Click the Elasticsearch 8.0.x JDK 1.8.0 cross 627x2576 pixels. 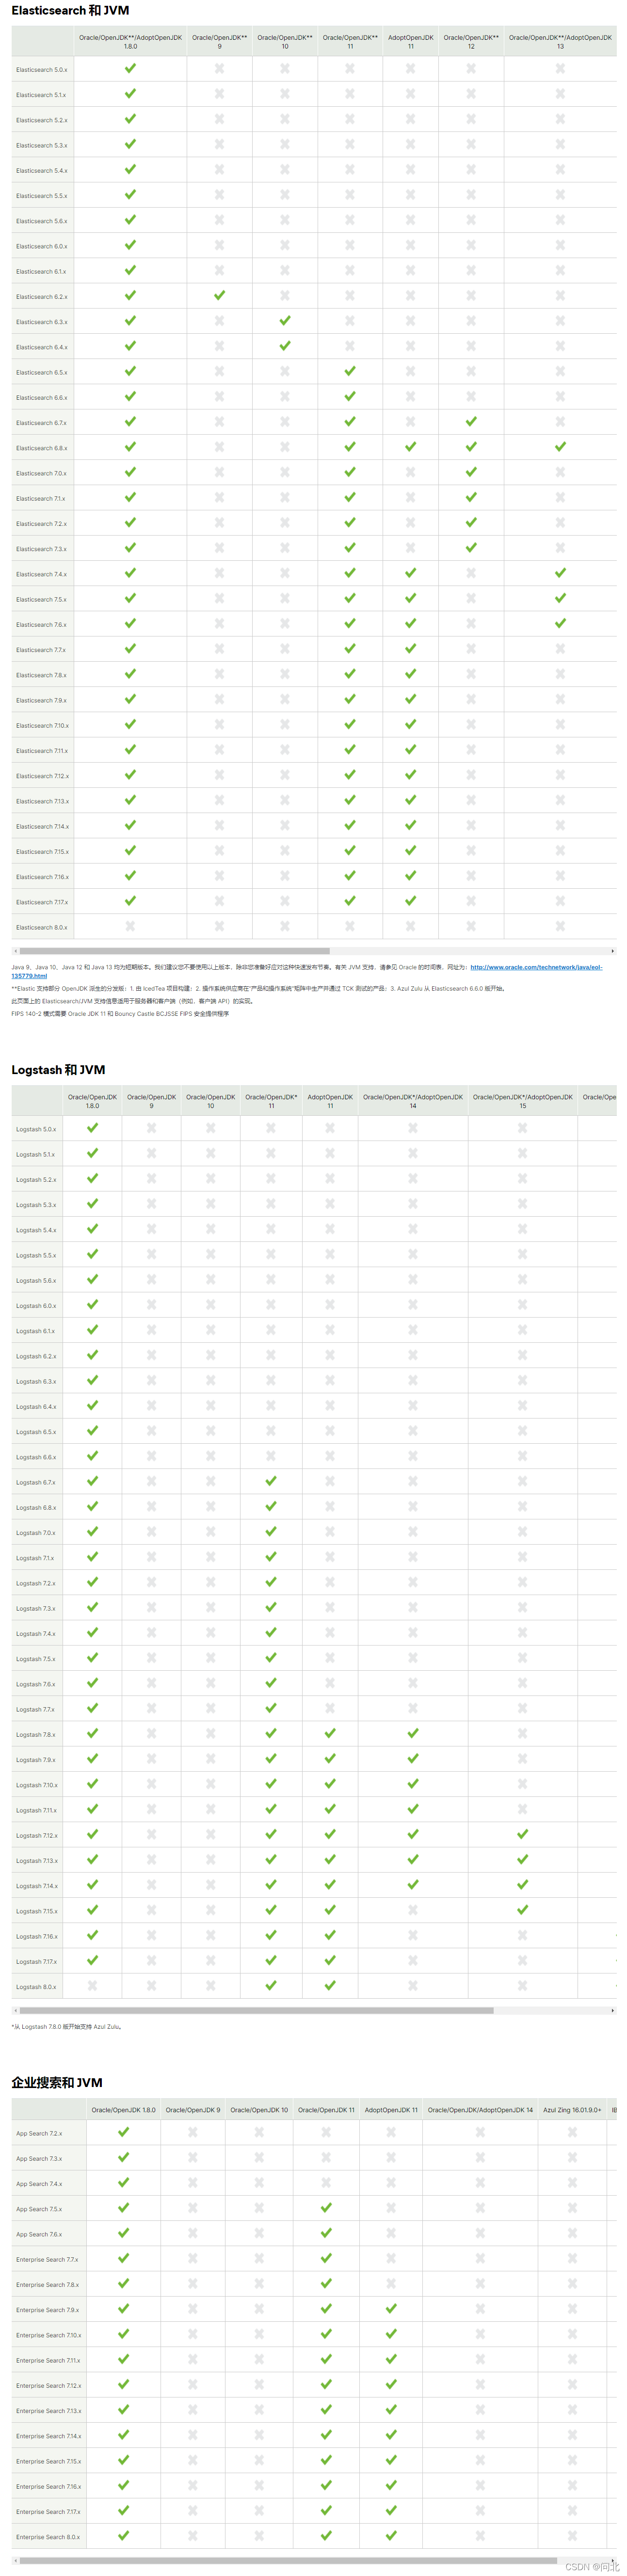pos(130,926)
